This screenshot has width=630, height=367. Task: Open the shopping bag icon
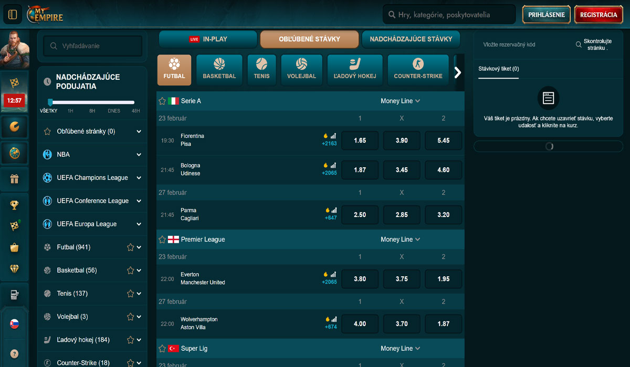14,247
